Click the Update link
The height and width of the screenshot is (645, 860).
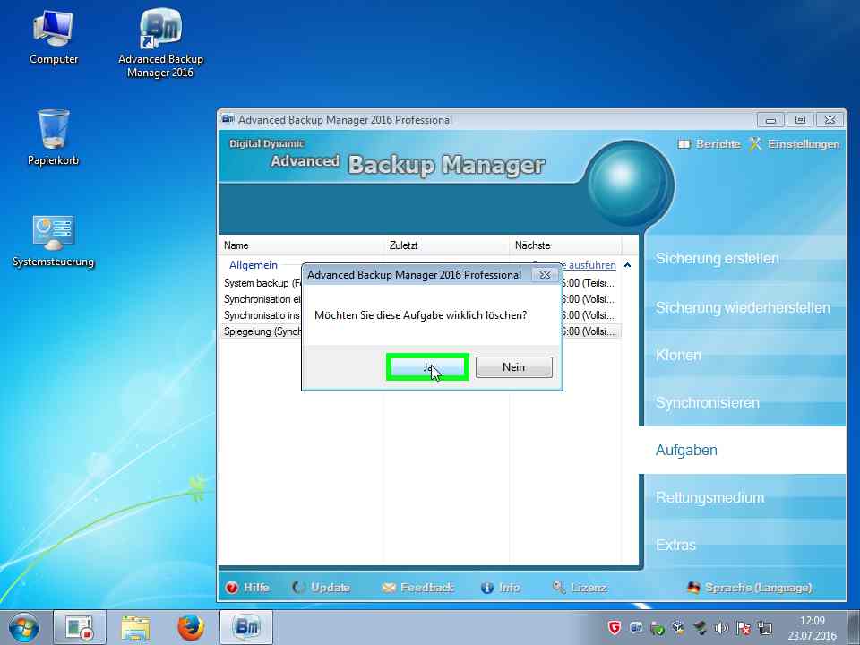point(331,588)
